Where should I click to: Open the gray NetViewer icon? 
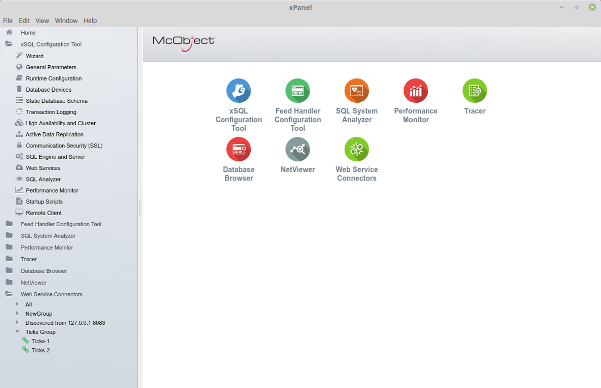click(x=297, y=149)
